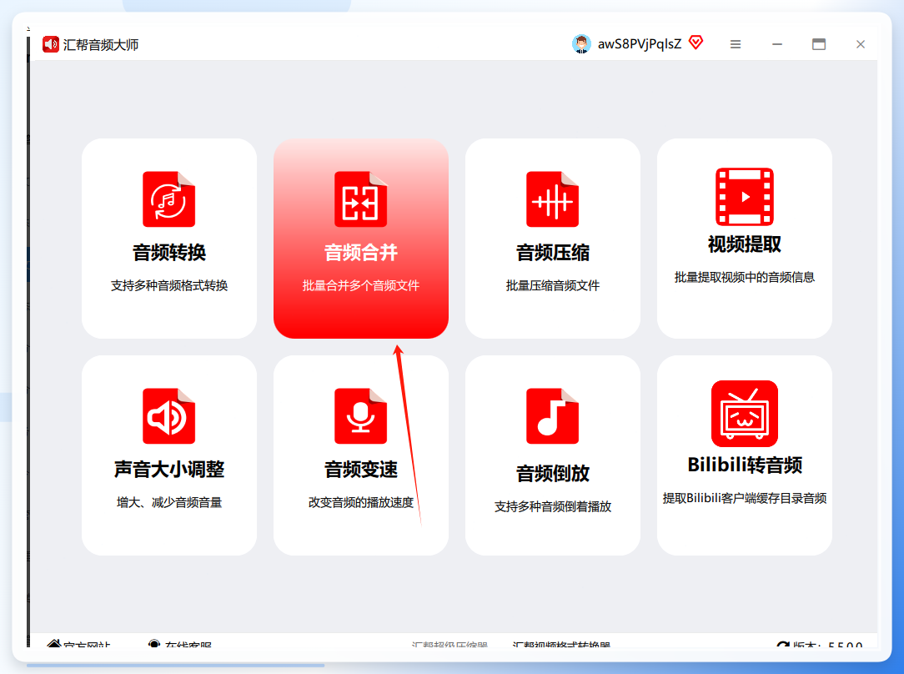
Task: Open the 音频变速 card title
Action: click(x=361, y=470)
